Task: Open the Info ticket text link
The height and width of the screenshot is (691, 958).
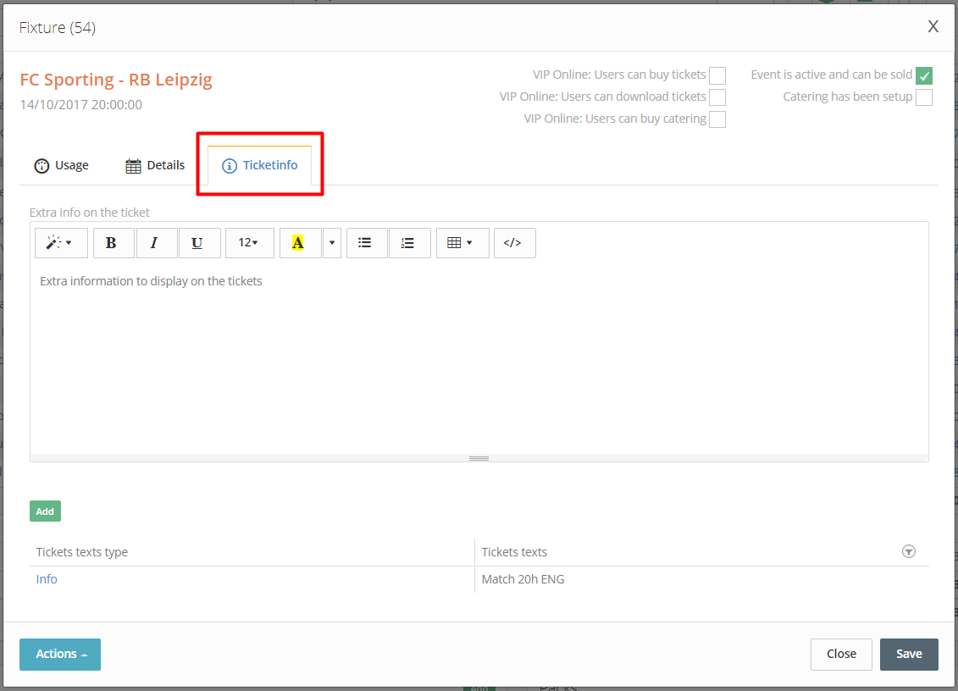Action: coord(47,579)
